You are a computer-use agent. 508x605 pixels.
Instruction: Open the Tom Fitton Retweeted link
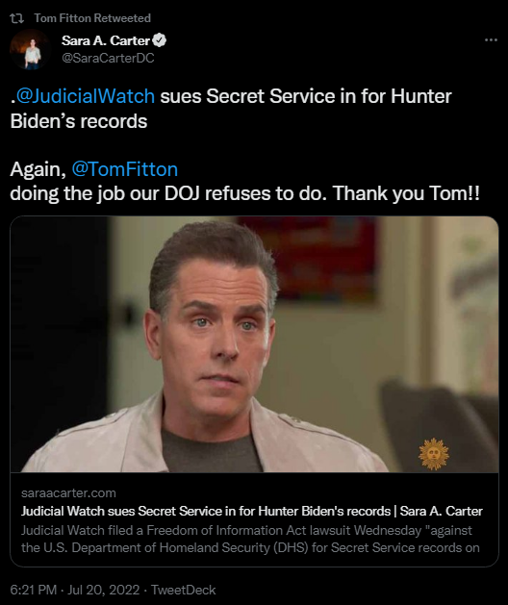point(92,18)
